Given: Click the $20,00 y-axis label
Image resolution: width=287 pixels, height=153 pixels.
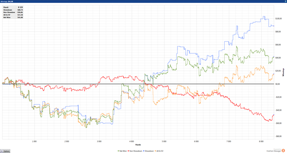Looking at the screenshot, I should tap(278, 71).
